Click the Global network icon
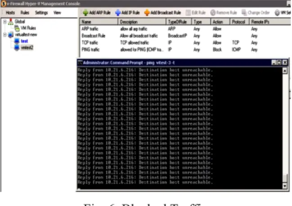 pos(11,22)
